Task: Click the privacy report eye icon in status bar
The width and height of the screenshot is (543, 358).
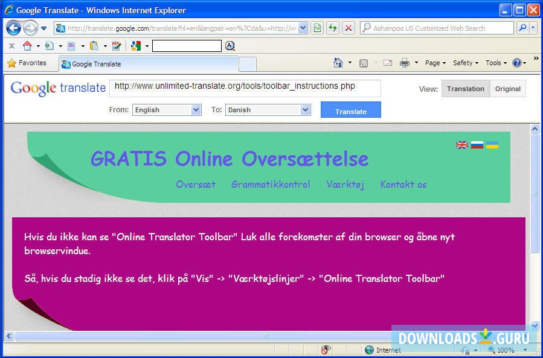Action: pos(326,350)
